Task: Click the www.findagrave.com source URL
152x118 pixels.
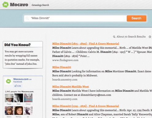Action: pos(65,60)
